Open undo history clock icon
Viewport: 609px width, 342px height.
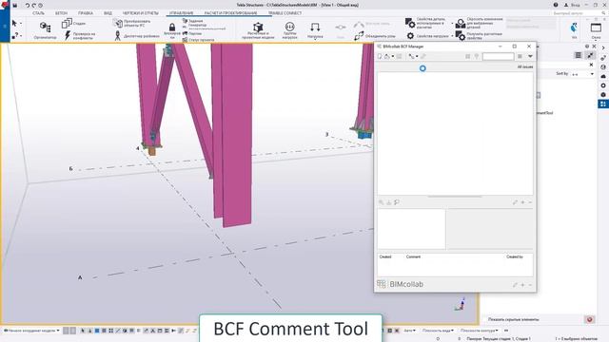[x=40, y=6]
